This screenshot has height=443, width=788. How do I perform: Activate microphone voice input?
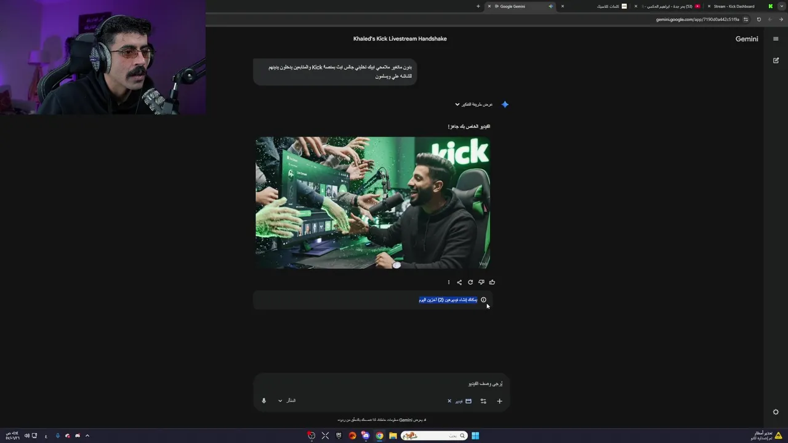coord(263,401)
